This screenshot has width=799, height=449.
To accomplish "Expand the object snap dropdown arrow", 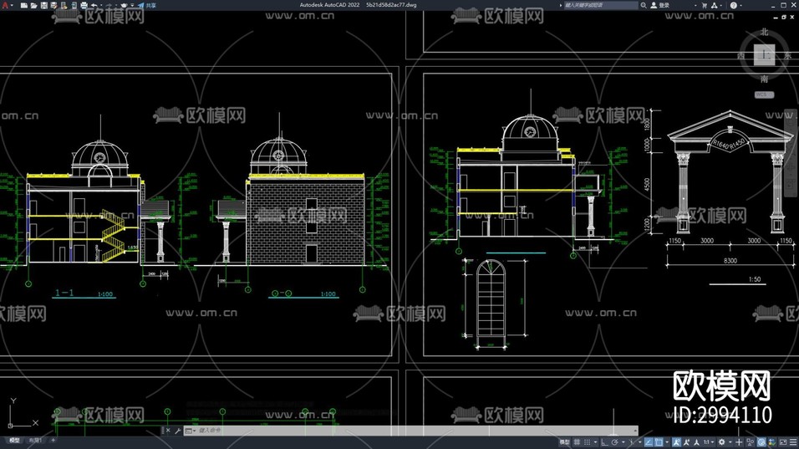I will pyautogui.click(x=667, y=442).
